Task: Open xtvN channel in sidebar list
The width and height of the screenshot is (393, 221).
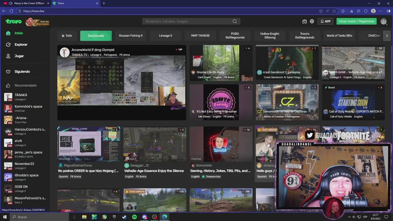Action: 25,143
